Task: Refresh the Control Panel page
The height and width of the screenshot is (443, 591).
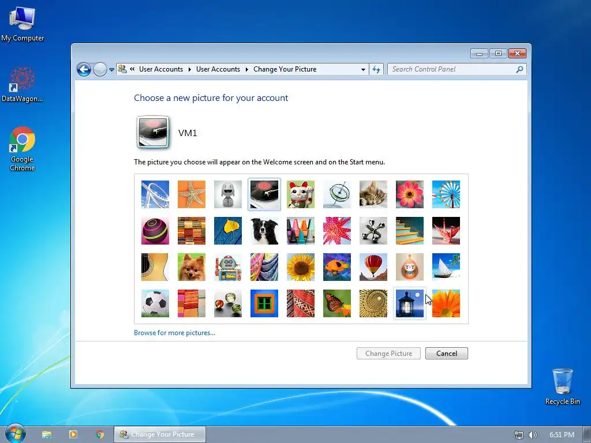Action: [376, 69]
